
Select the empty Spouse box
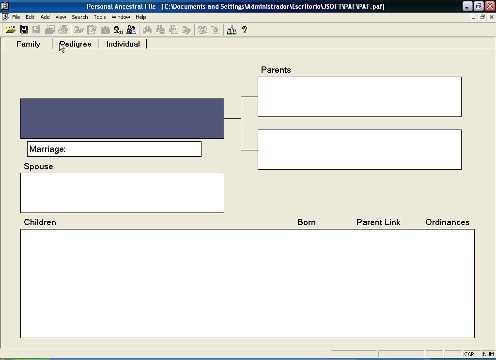(x=122, y=192)
